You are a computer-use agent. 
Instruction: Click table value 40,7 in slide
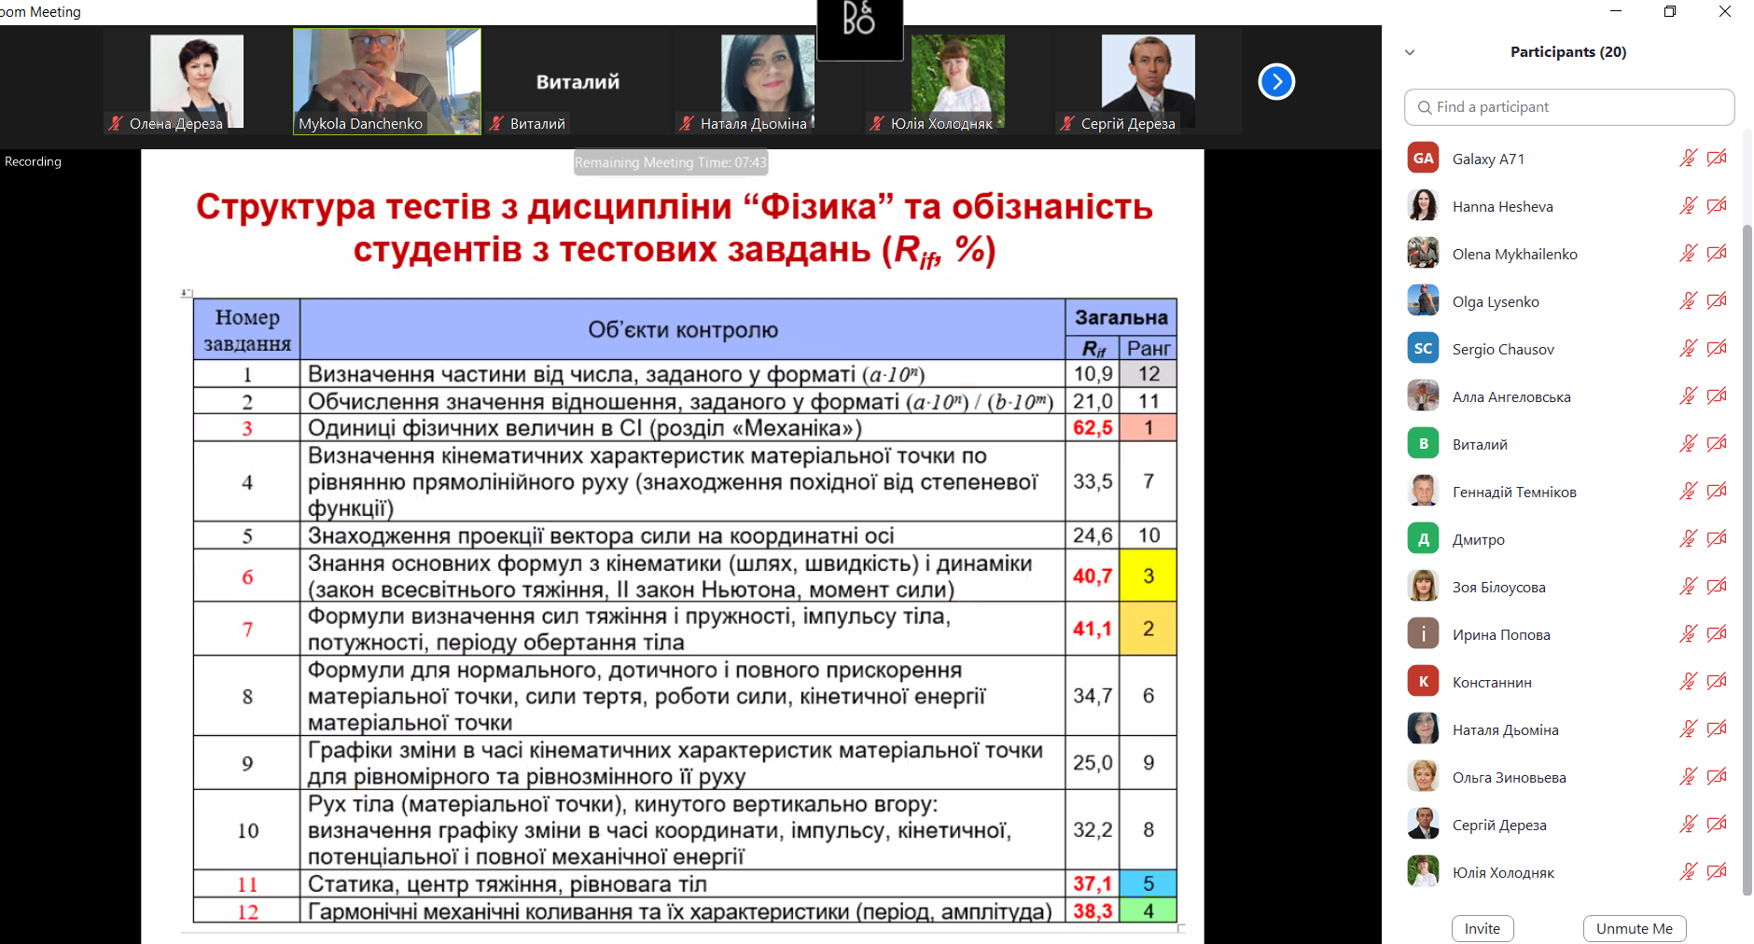[1093, 576]
